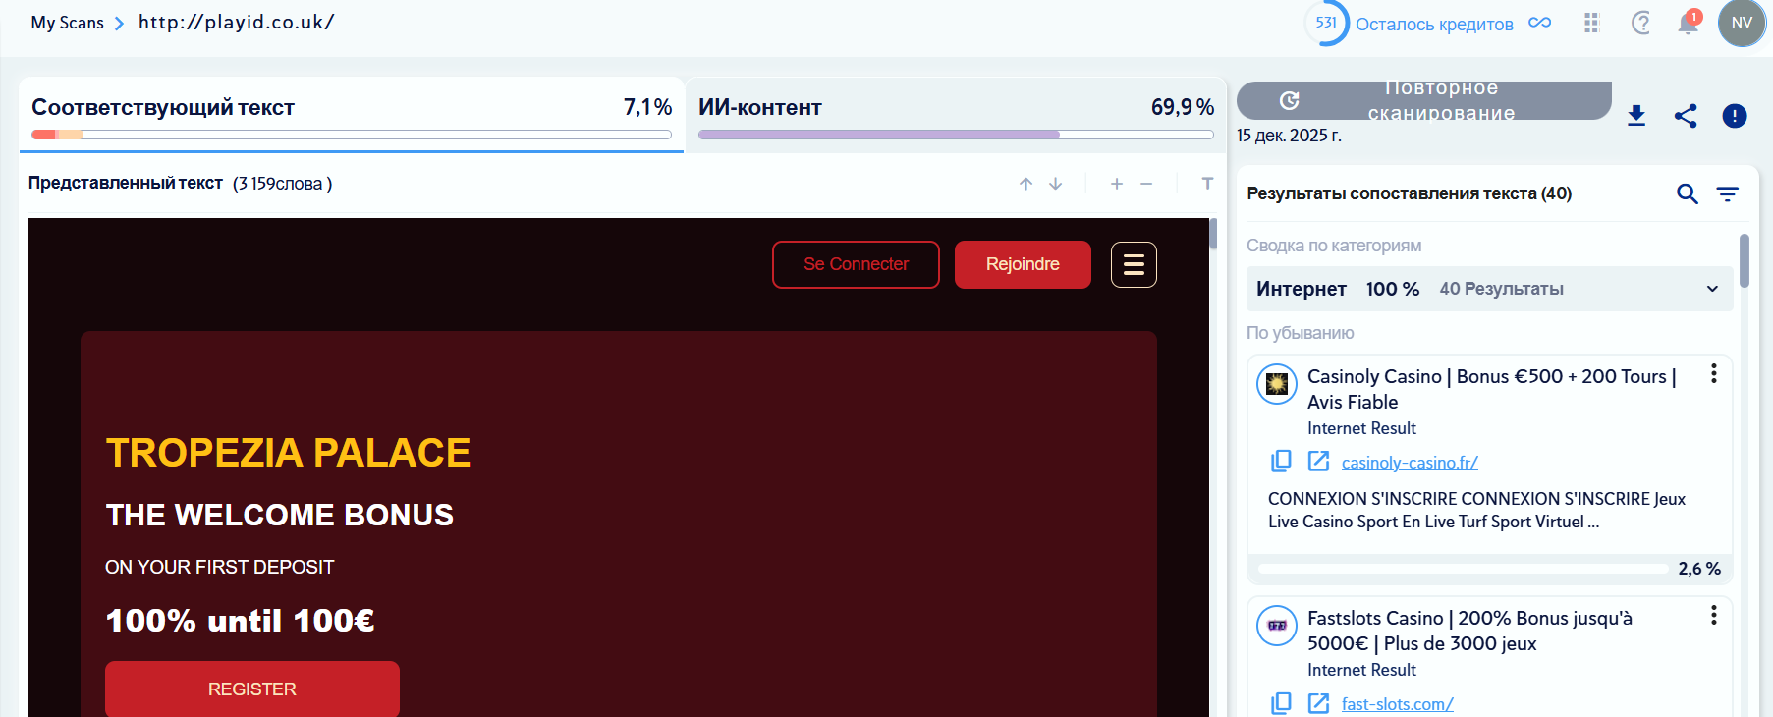The image size is (1773, 717).
Task: Click the Casinoly Casino site favicon
Action: (x=1277, y=384)
